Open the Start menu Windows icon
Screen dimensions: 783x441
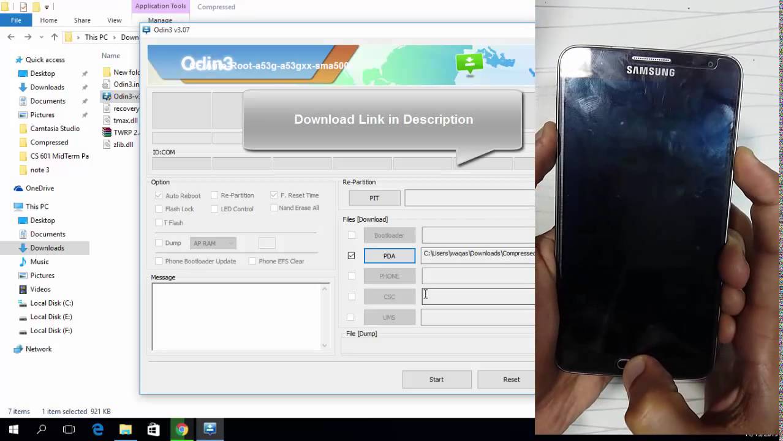pyautogui.click(x=13, y=429)
